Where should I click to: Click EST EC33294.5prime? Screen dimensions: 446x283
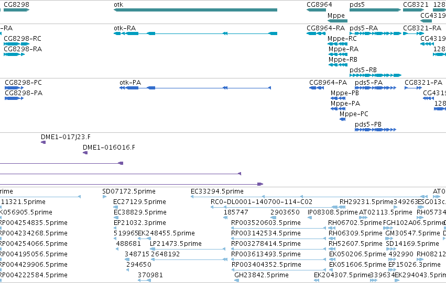(309, 196)
